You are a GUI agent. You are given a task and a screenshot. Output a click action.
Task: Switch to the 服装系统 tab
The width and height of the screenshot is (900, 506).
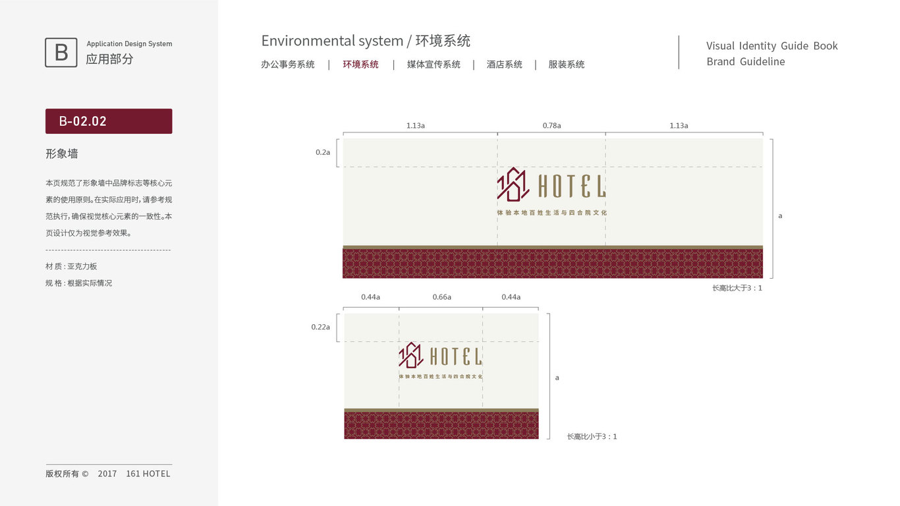567,65
